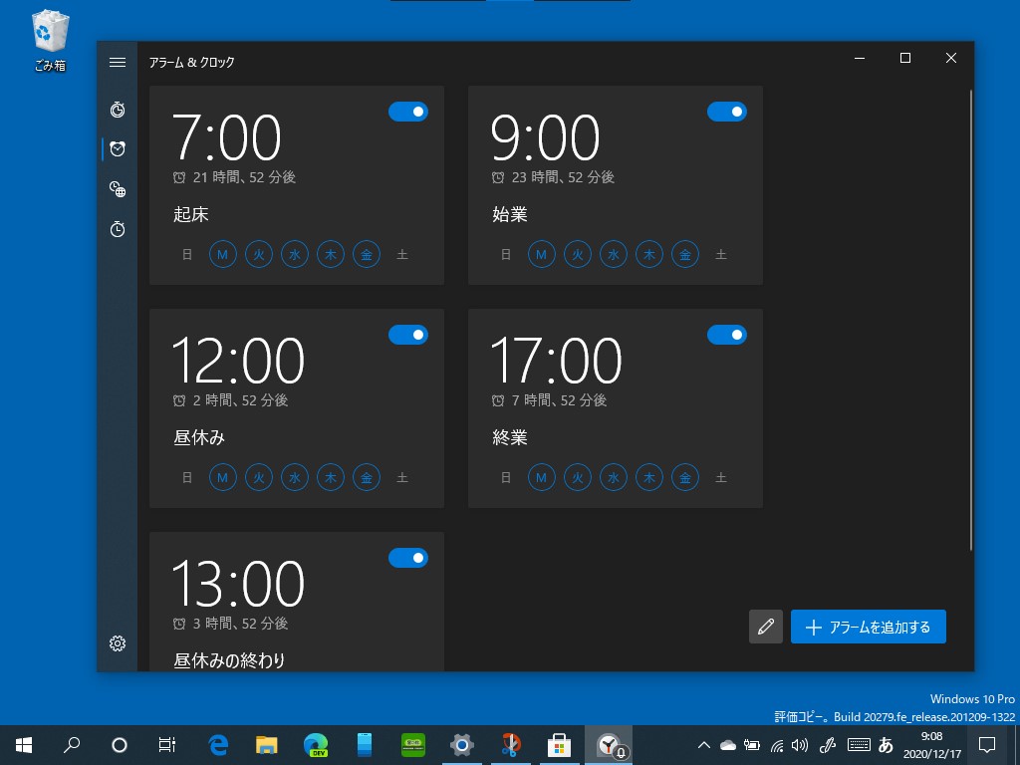Launch Microsoft Edge from the taskbar

tap(217, 744)
